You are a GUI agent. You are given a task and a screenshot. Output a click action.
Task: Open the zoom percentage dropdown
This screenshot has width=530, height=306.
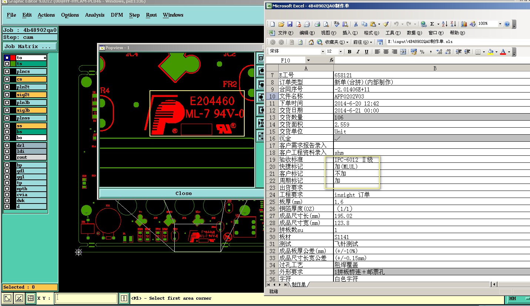[500, 24]
